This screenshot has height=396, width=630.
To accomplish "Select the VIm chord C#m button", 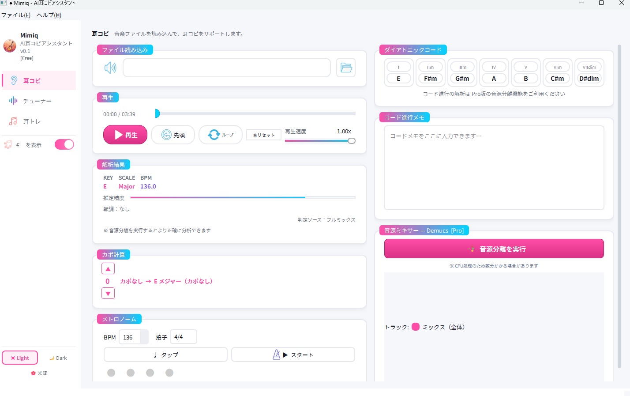I will click(558, 73).
